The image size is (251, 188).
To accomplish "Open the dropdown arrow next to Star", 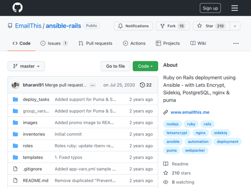I will pos(235,26).
